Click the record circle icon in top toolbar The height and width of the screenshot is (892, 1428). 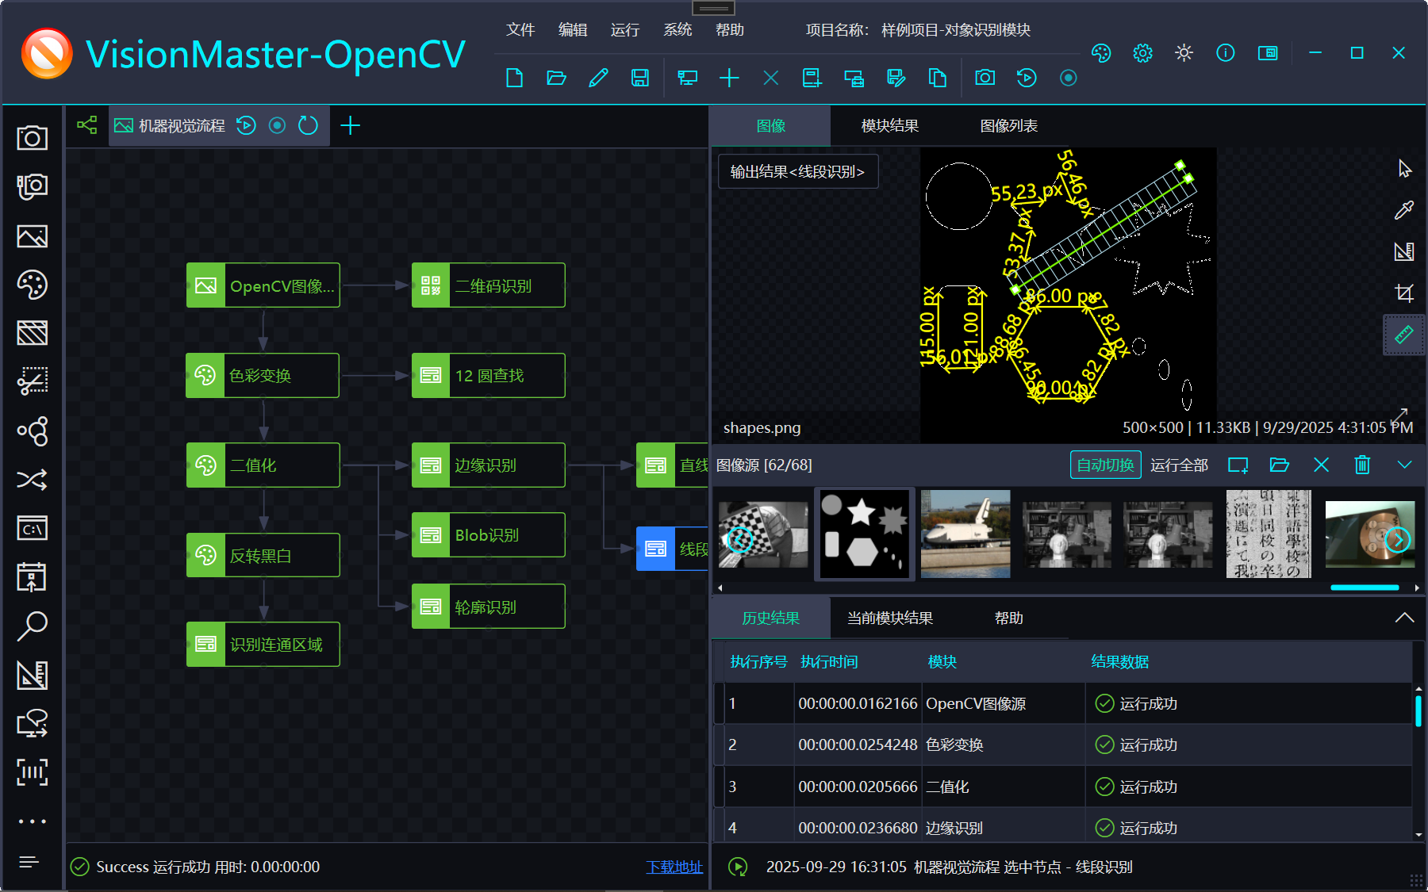pos(1068,78)
